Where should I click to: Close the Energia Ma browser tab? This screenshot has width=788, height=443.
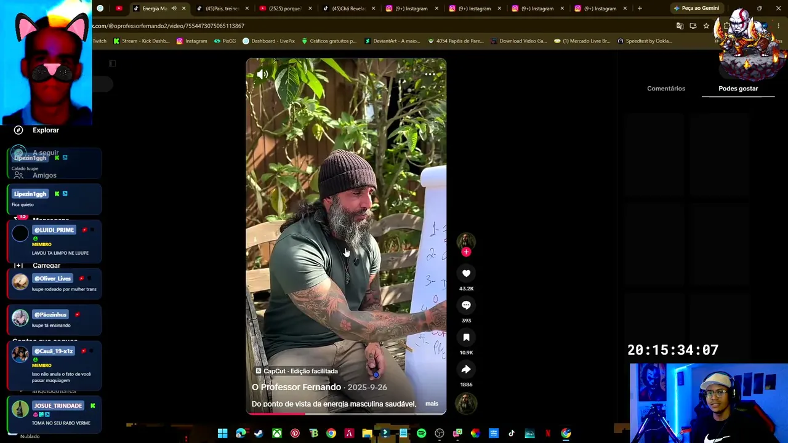183,9
